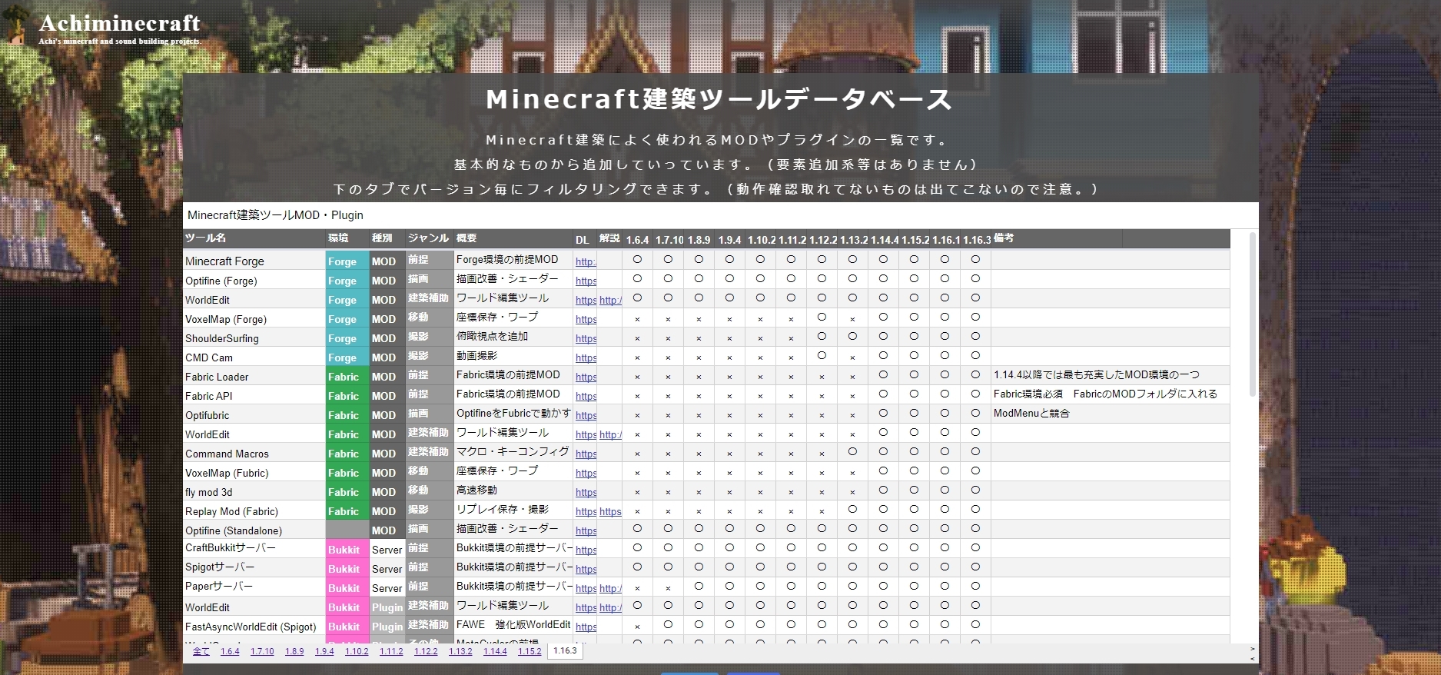Open the CMD Cam download link
Screen dimensions: 1441x675
586,357
